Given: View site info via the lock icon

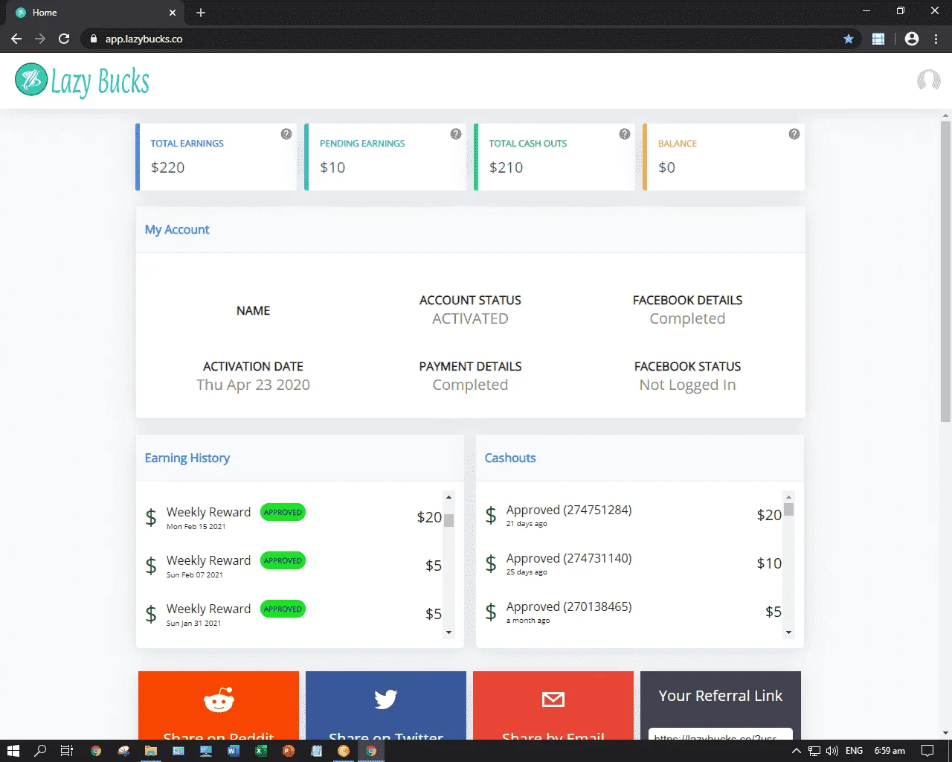Looking at the screenshot, I should [x=93, y=39].
